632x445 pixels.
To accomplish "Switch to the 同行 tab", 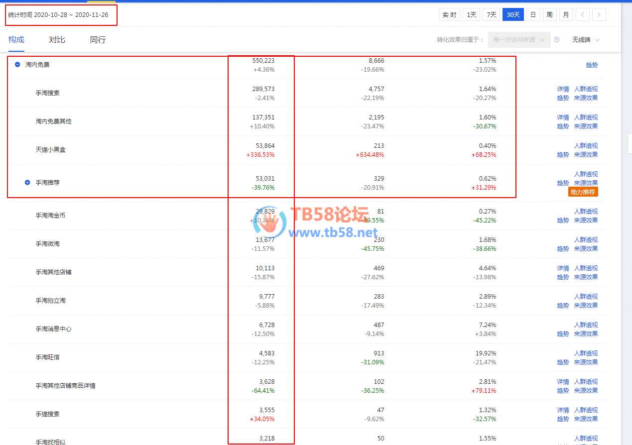I will pos(98,40).
